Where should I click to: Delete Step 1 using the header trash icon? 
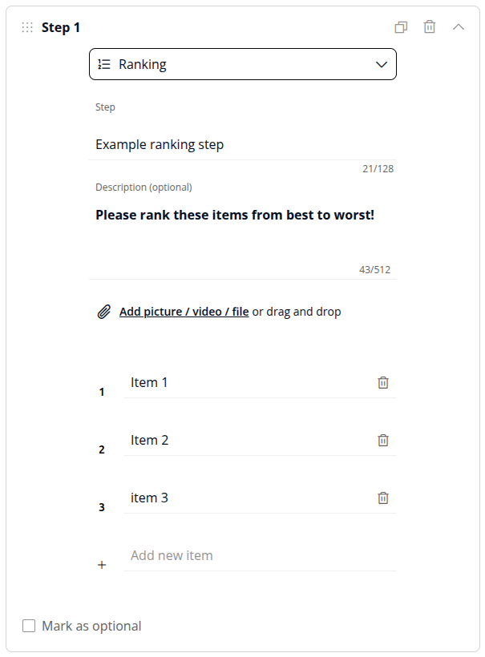[x=430, y=27]
